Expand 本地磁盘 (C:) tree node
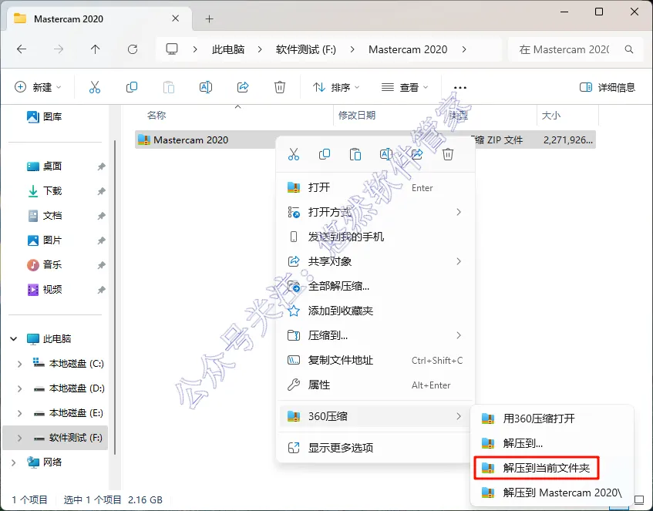The height and width of the screenshot is (511, 653). pos(19,364)
